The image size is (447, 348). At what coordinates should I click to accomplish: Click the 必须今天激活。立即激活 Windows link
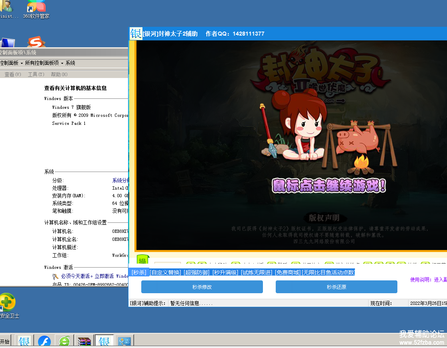[94, 276]
